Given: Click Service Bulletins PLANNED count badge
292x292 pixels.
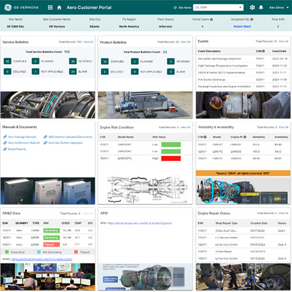Looking at the screenshot, I should click(x=36, y=61).
